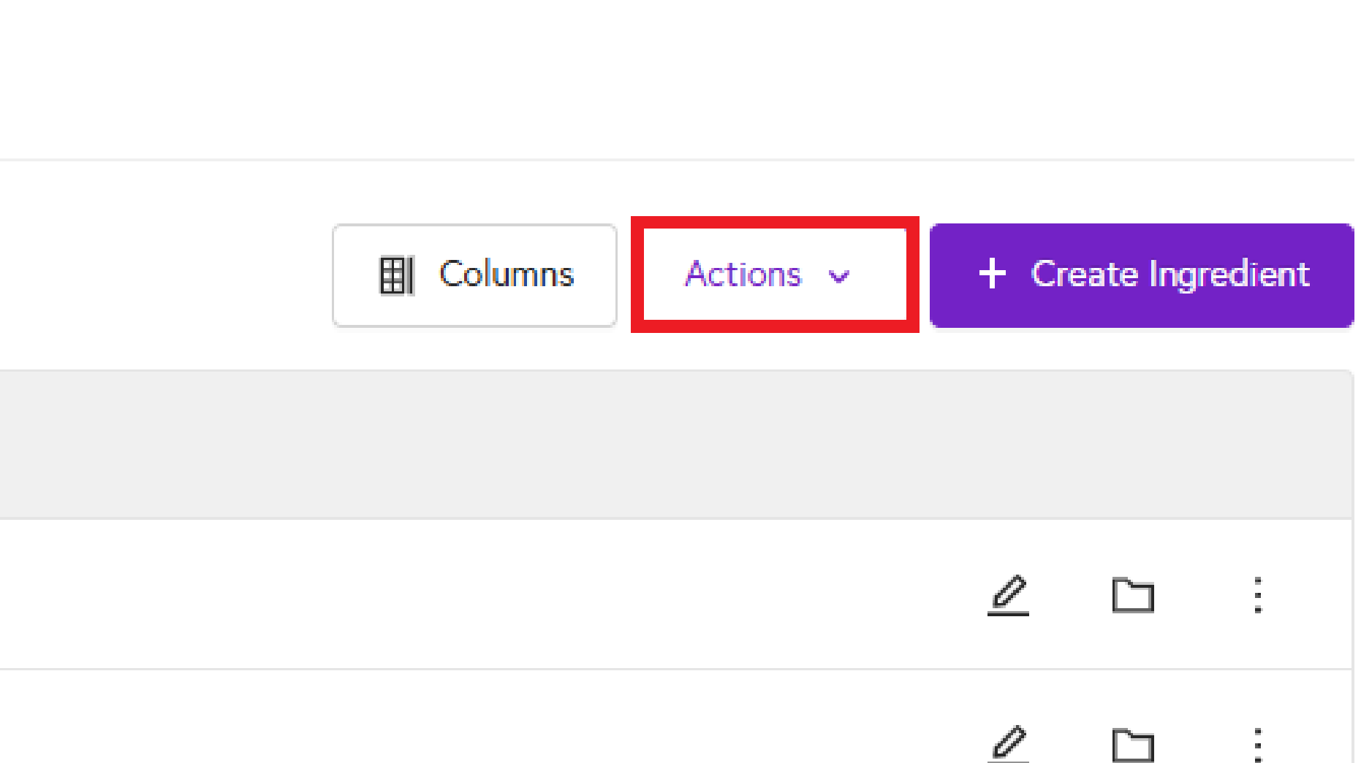This screenshot has width=1361, height=763.
Task: Click the plus icon on Create Ingredient
Action: 992,275
